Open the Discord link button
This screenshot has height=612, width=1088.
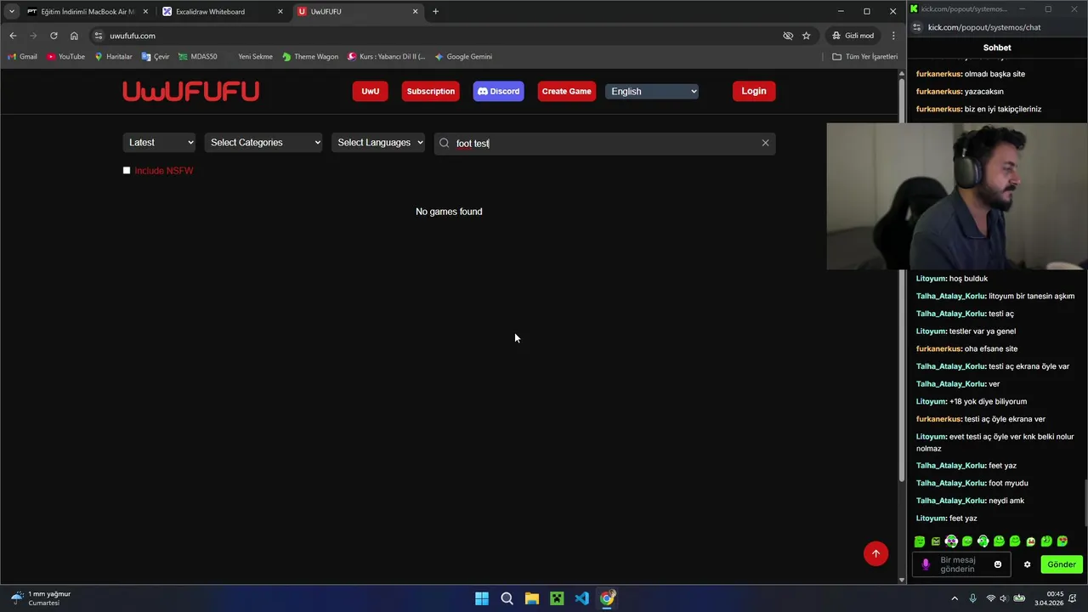coord(498,91)
